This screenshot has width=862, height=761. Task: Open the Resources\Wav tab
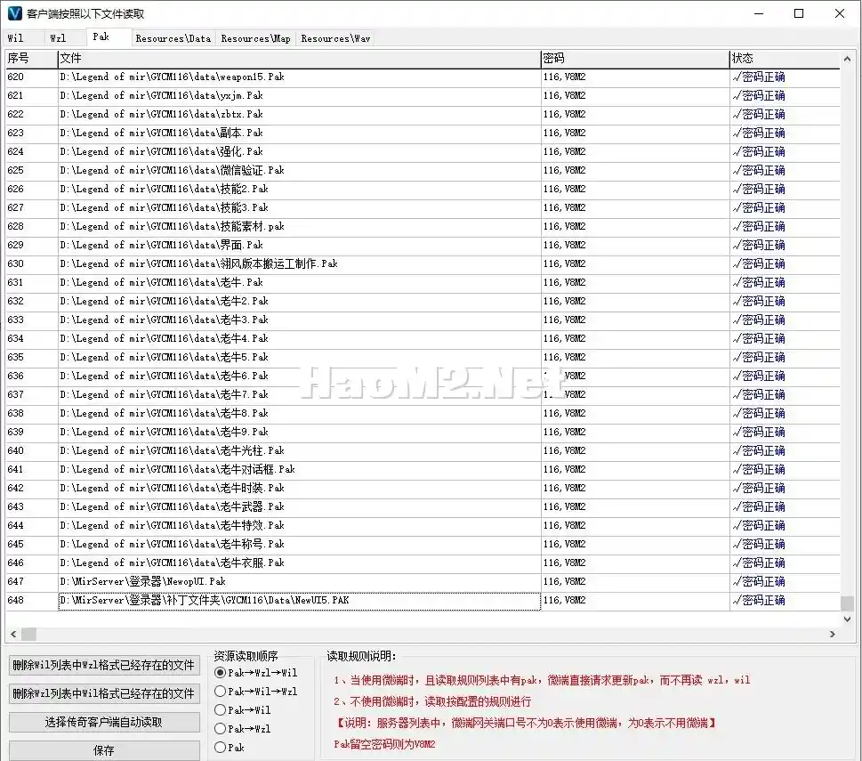coord(335,38)
